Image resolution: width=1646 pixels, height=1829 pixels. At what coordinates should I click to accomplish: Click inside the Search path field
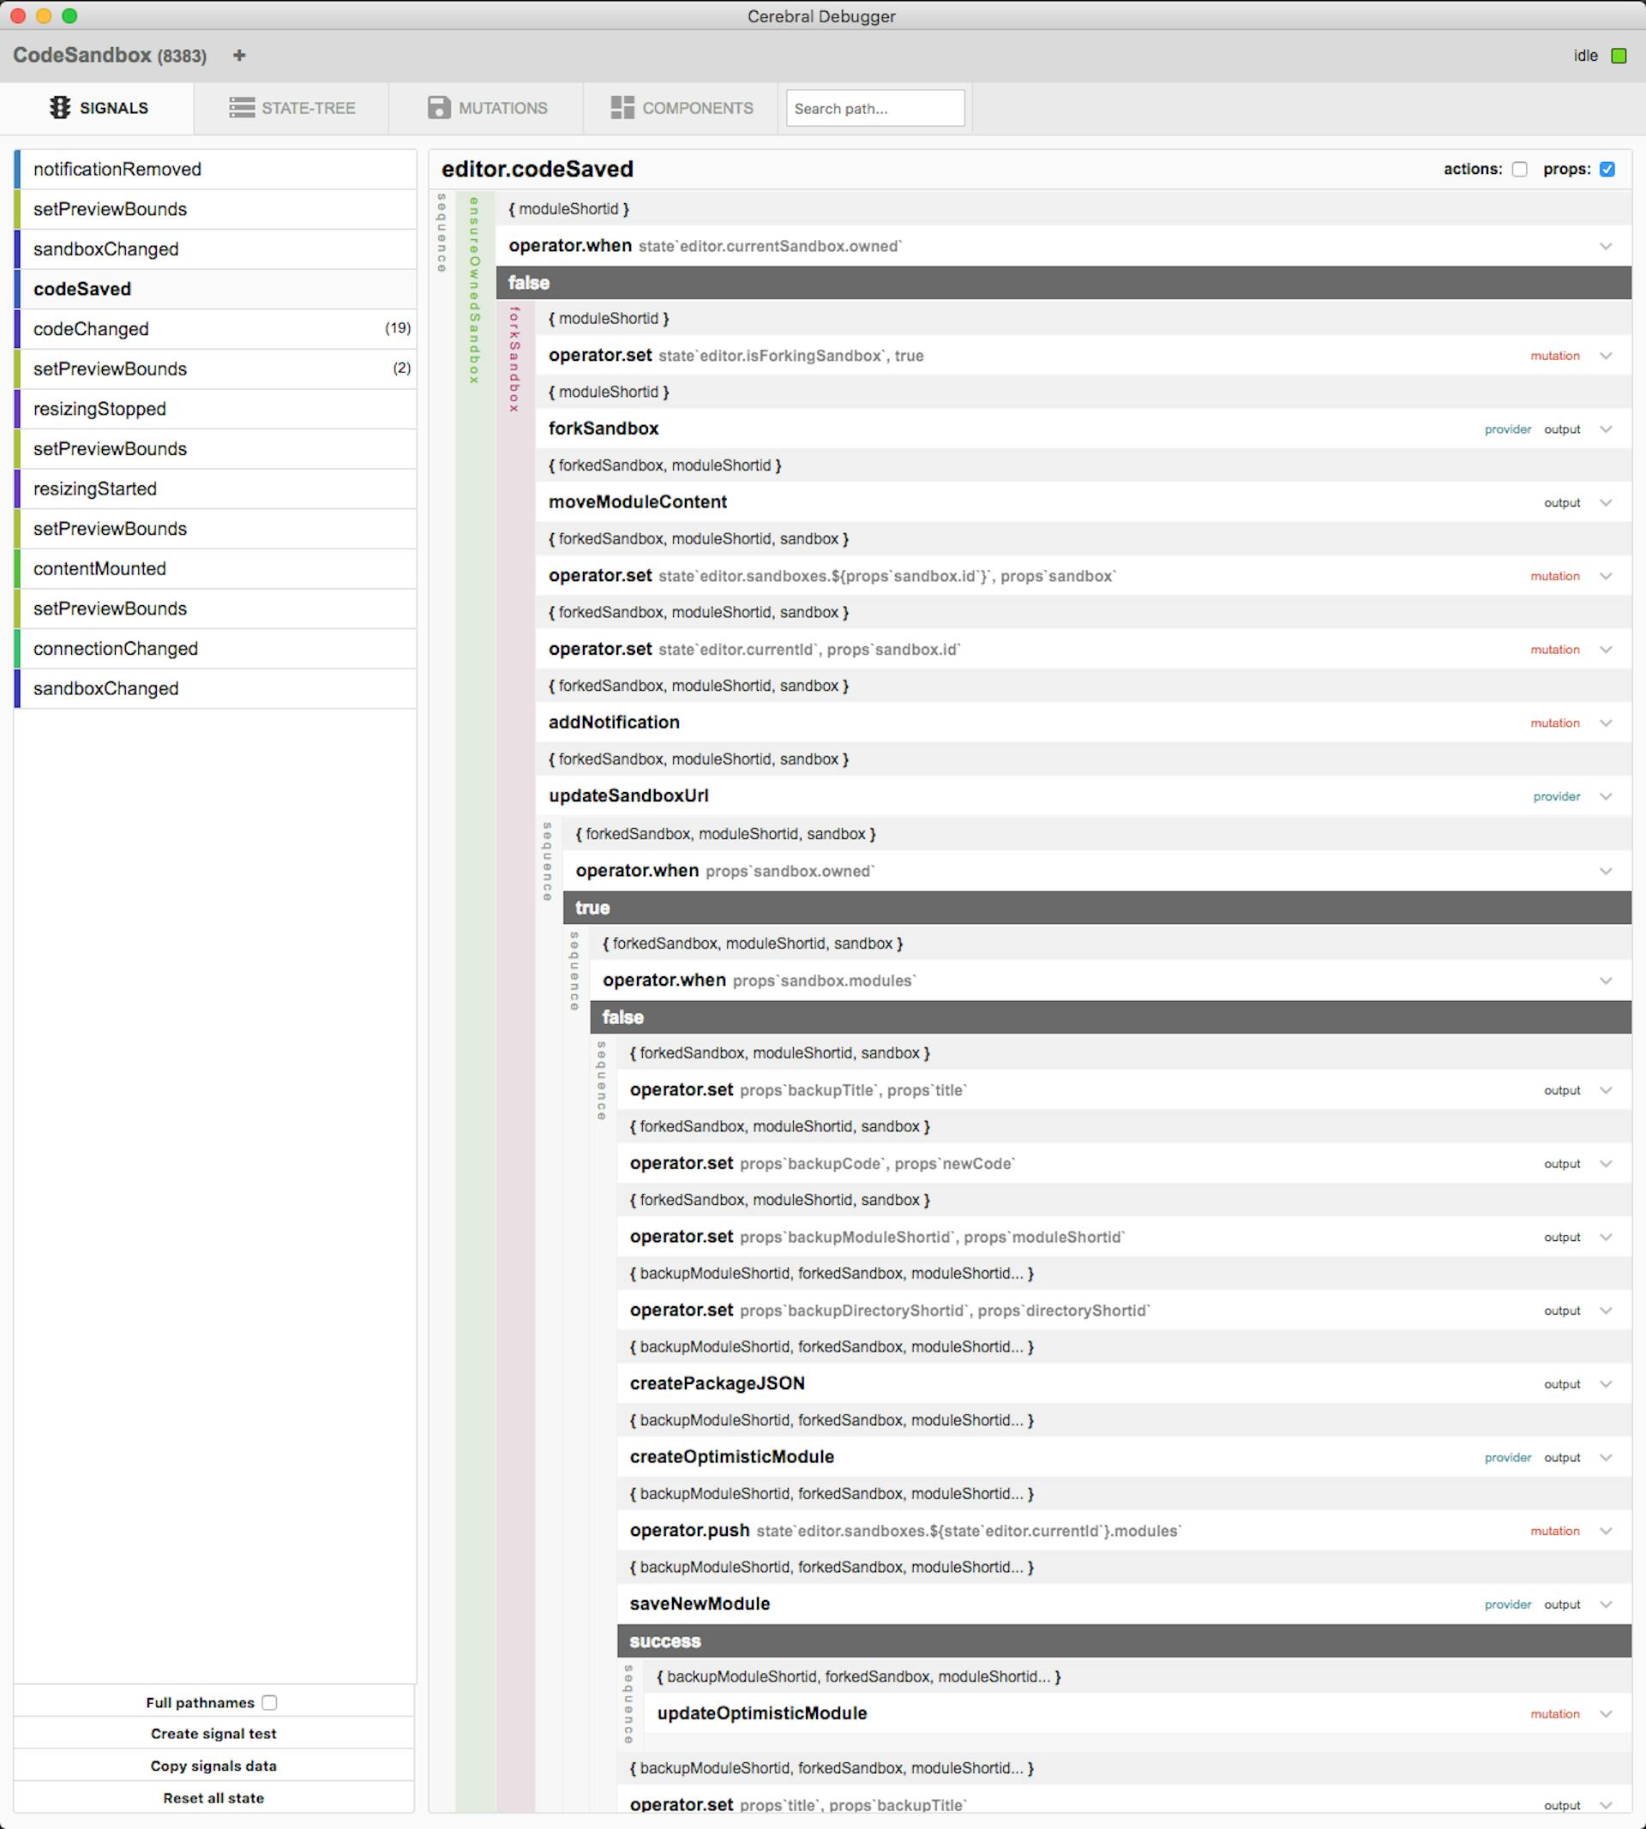point(874,108)
